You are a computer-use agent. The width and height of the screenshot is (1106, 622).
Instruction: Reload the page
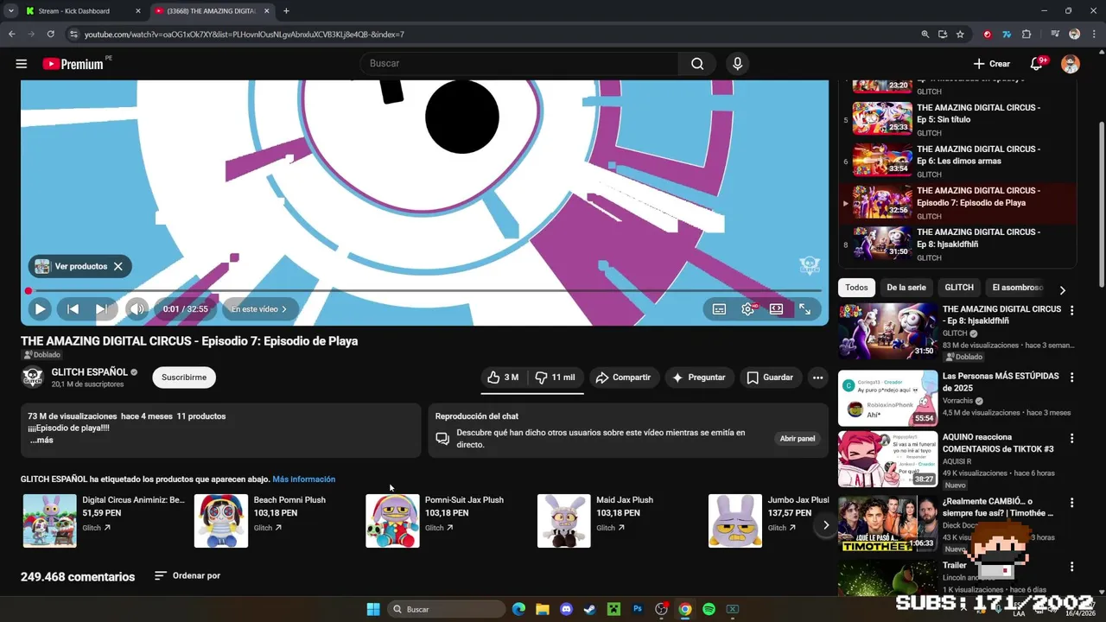pos(51,35)
